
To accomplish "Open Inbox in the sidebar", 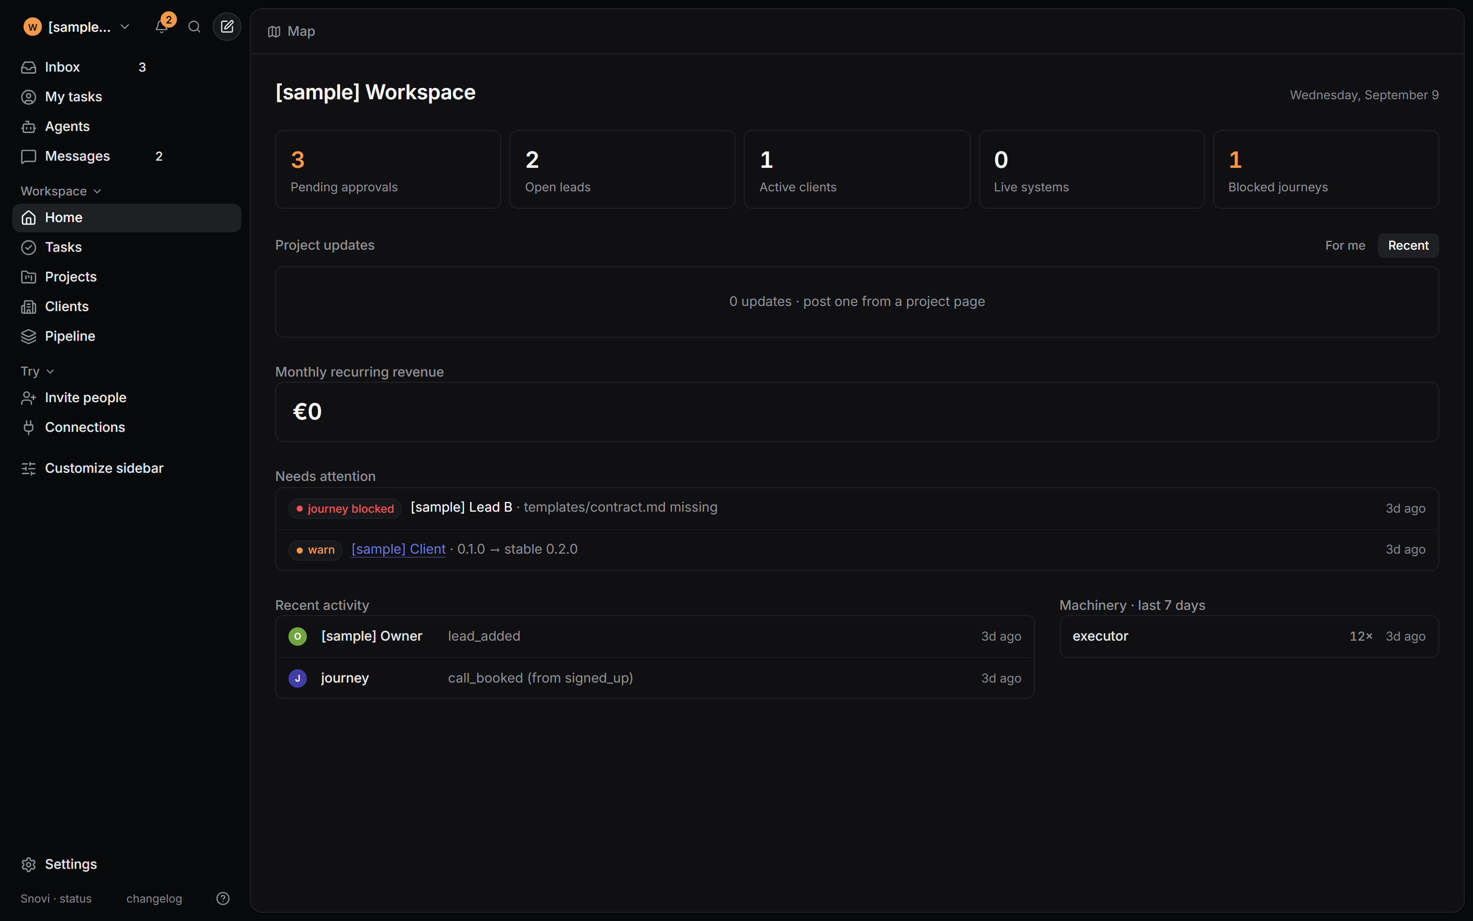I will coord(127,67).
